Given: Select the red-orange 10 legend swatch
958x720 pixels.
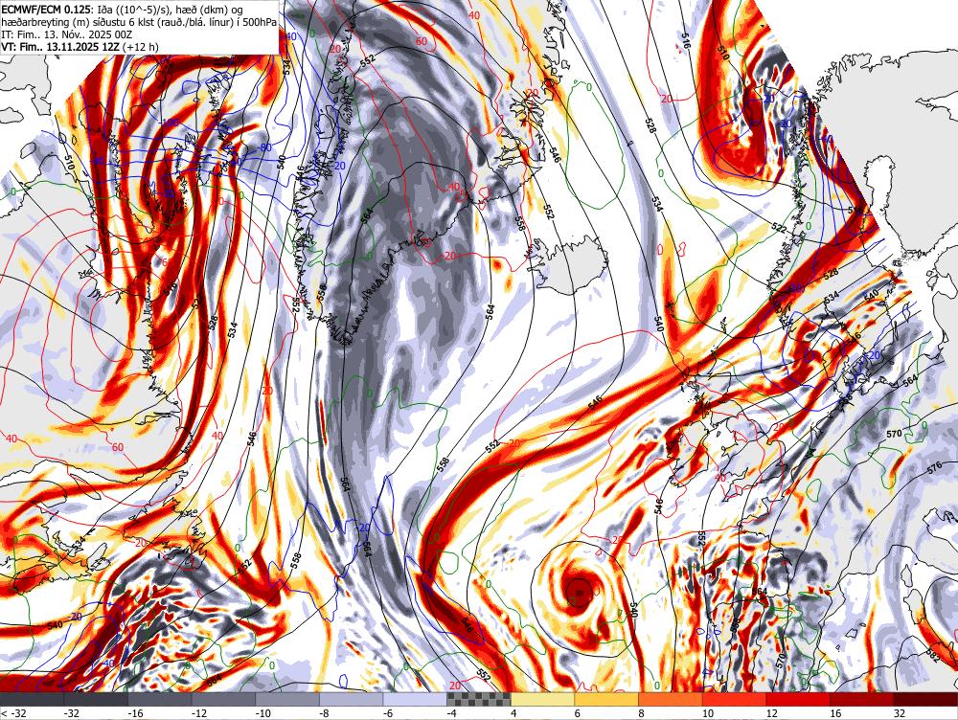Looking at the screenshot, I should pos(734,699).
